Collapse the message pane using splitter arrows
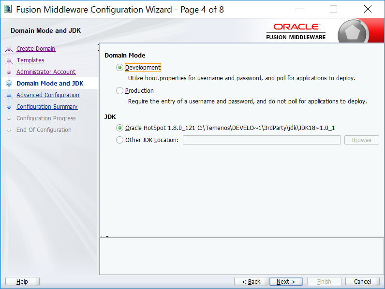This screenshot has height=289, width=385. click(x=104, y=237)
